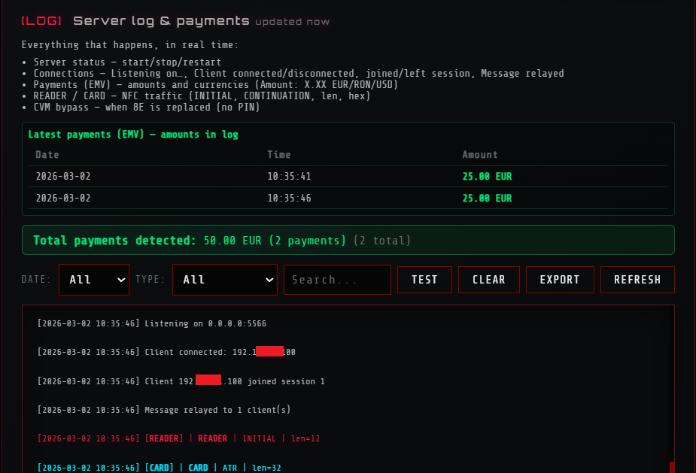Click the log panel scrollbar on the right
This screenshot has height=473, width=696.
pos(670,466)
